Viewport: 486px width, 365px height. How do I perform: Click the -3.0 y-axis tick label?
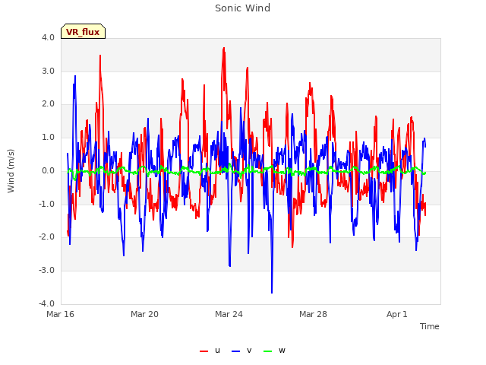[47, 270]
